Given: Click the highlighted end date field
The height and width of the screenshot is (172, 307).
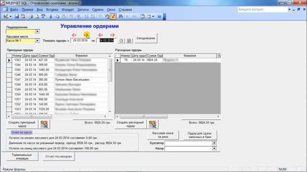Looking at the screenshot, I should (106, 40).
